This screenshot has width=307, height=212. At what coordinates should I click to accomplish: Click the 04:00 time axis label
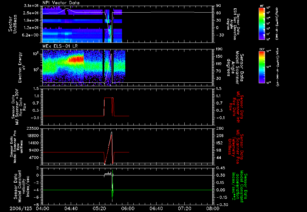coord(43,209)
